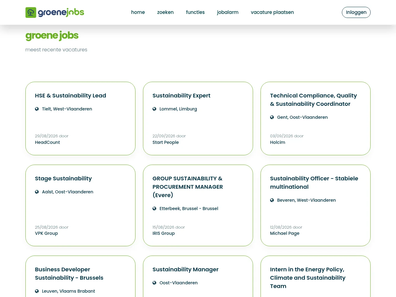
Task: Click the VPK Group company name
Action: (46, 233)
